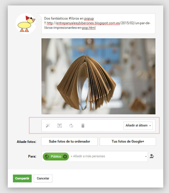Click the add text icon
Image resolution: width=169 pixels, height=193 pixels.
[x=60, y=126]
